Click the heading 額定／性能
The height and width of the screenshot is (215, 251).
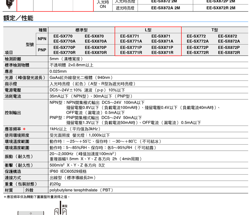[18, 18]
